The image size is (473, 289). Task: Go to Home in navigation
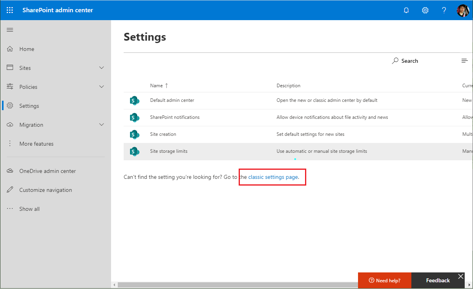click(26, 49)
